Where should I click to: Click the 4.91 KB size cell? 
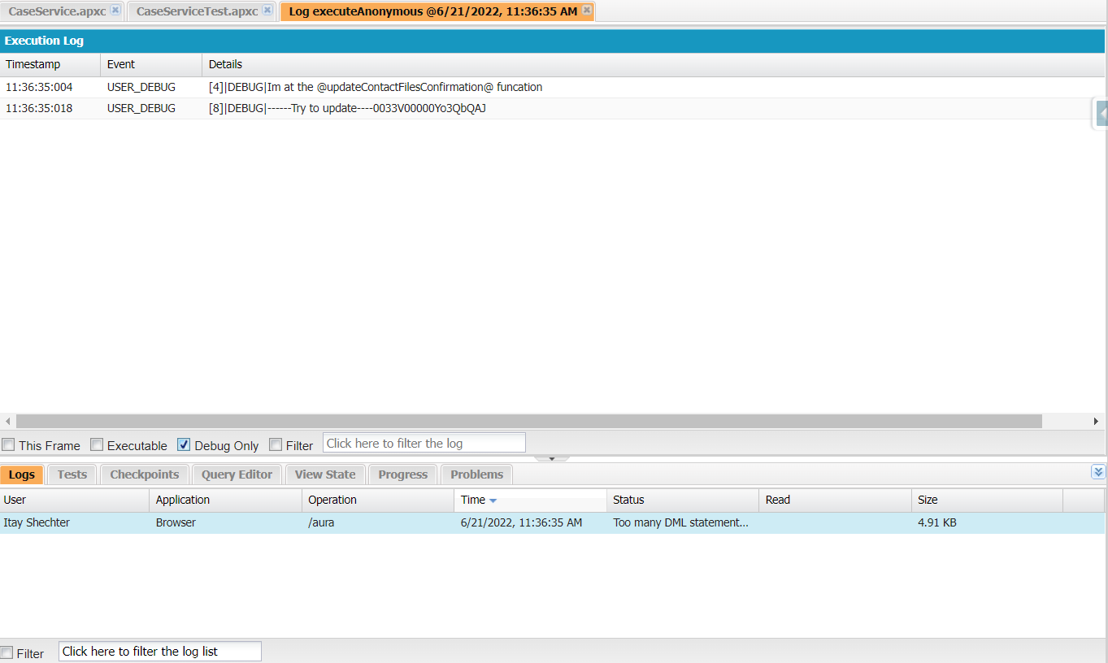pos(937,522)
